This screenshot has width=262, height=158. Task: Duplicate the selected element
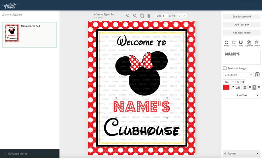(249, 43)
